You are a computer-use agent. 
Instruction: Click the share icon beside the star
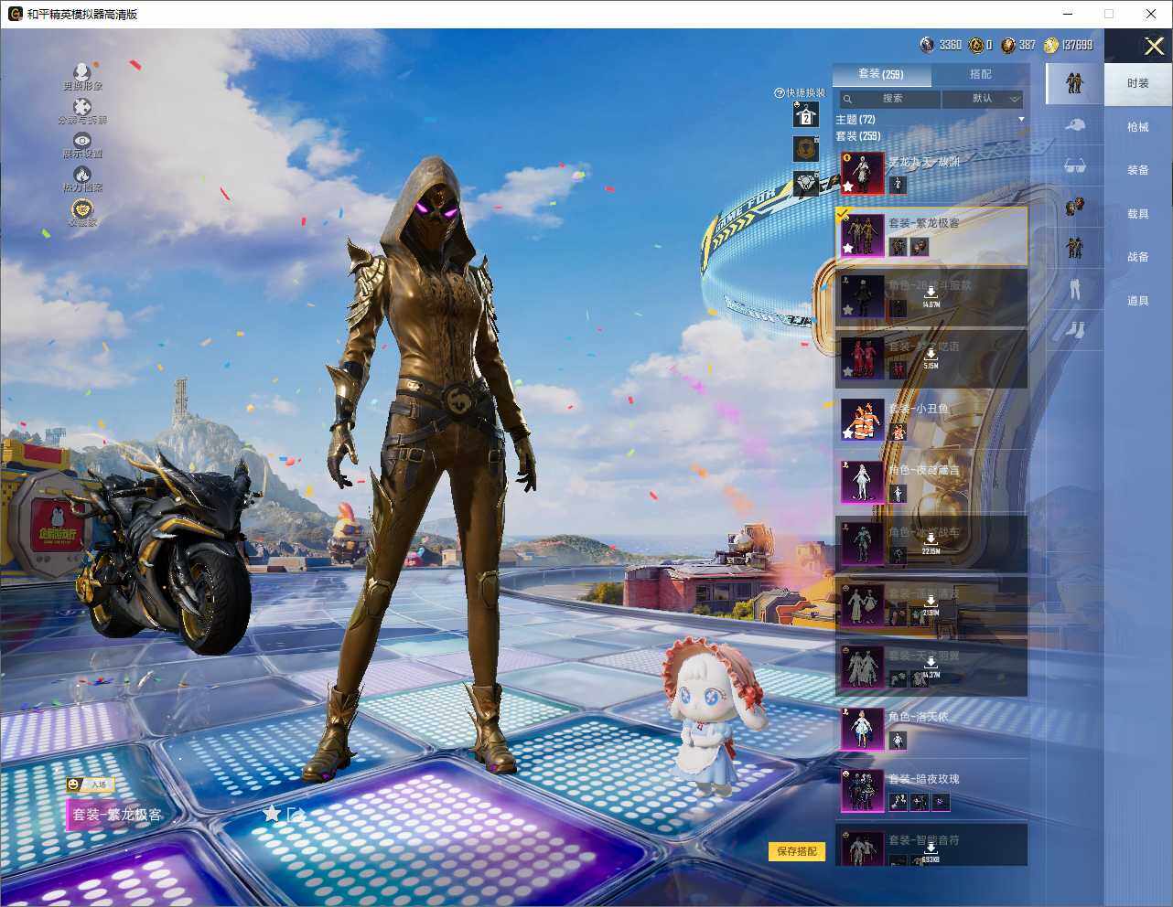click(296, 813)
